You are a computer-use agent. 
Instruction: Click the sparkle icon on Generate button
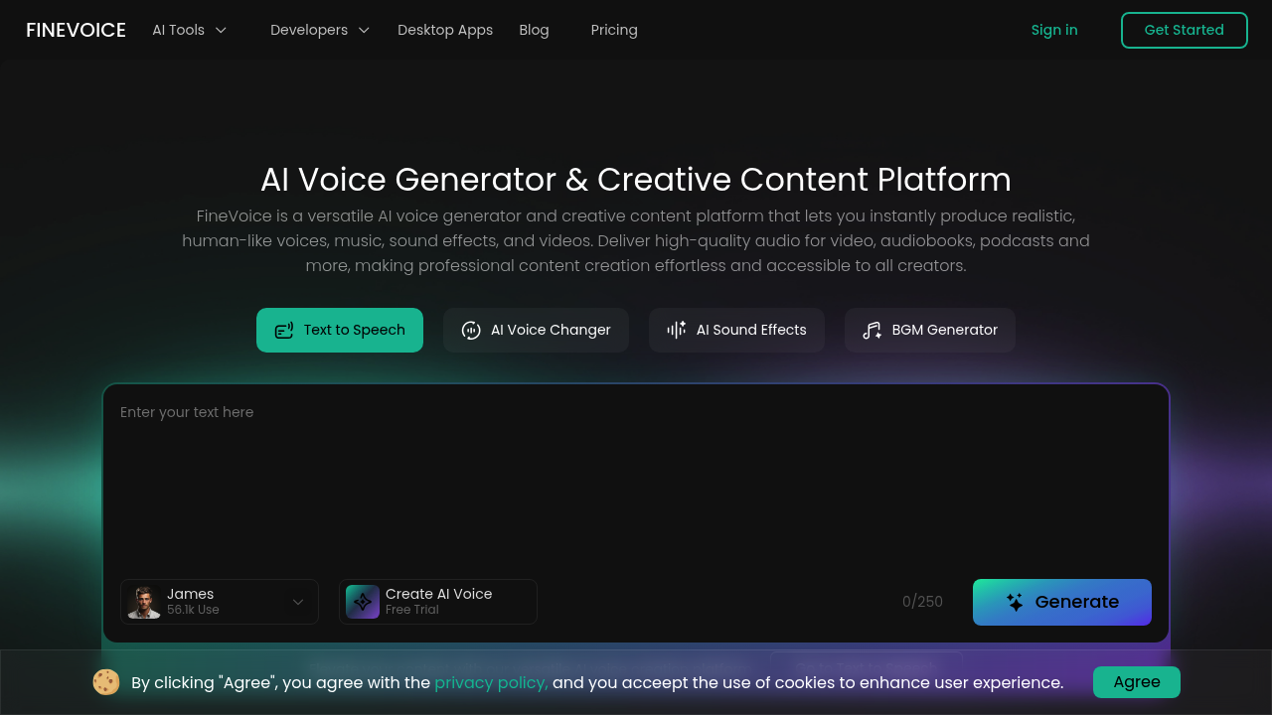tap(1013, 602)
